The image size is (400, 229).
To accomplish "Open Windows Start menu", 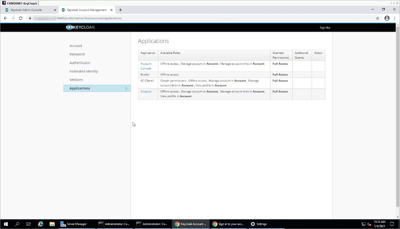I will pyautogui.click(x=5, y=224).
